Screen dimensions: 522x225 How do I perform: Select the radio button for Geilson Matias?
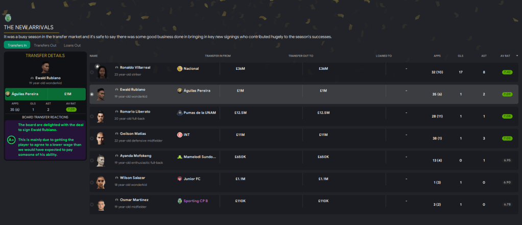pos(92,138)
